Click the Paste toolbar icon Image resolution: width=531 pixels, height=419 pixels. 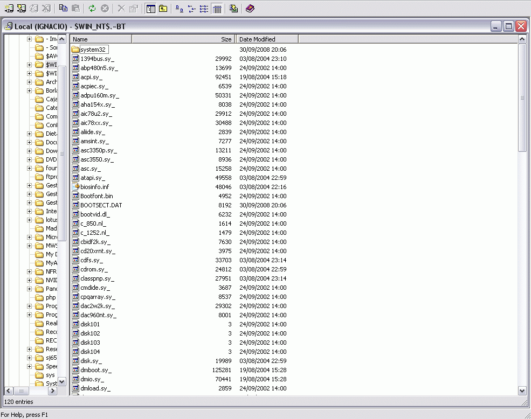tap(76, 9)
